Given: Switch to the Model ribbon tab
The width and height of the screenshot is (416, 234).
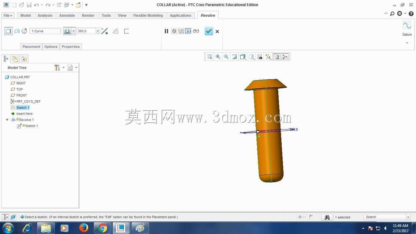Looking at the screenshot, I should tap(26, 15).
